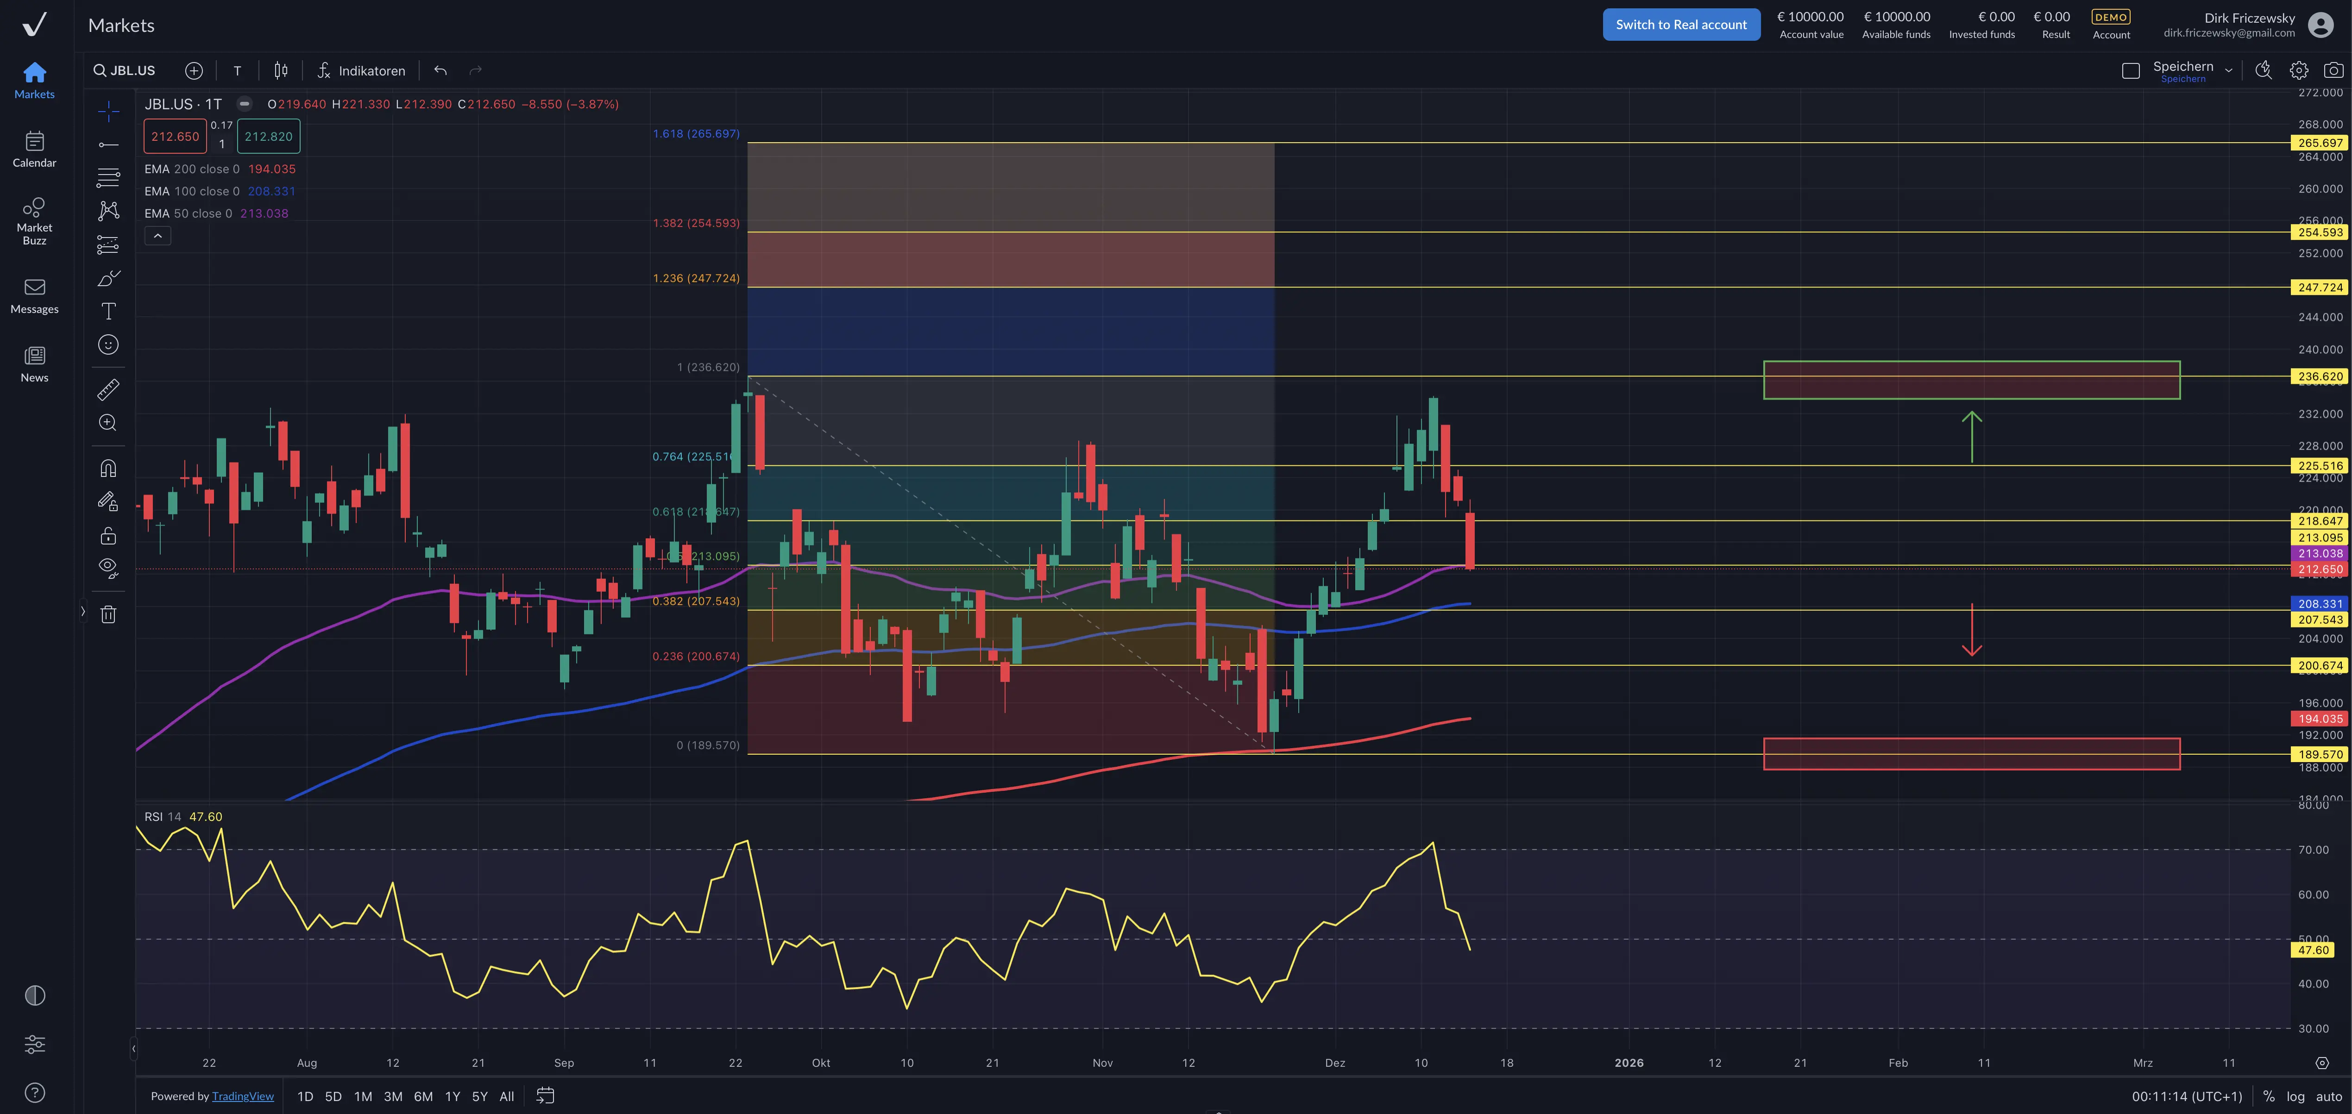Collapse the indicator legend chevron
This screenshot has width=2352, height=1114.
pyautogui.click(x=157, y=235)
